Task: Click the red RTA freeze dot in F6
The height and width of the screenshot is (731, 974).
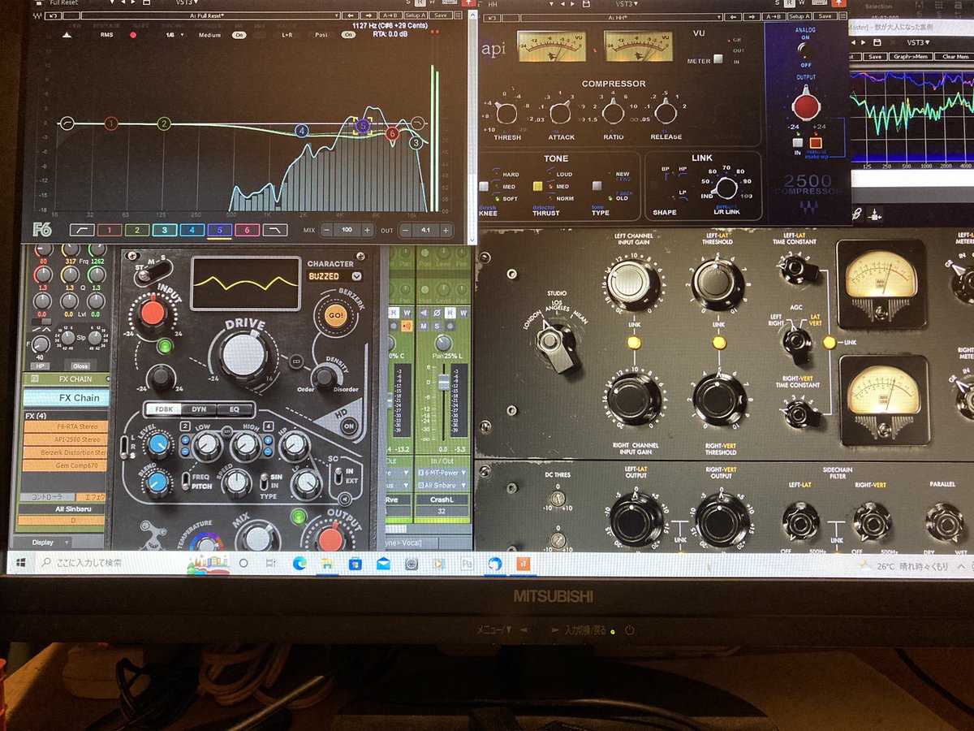Action: click(133, 35)
